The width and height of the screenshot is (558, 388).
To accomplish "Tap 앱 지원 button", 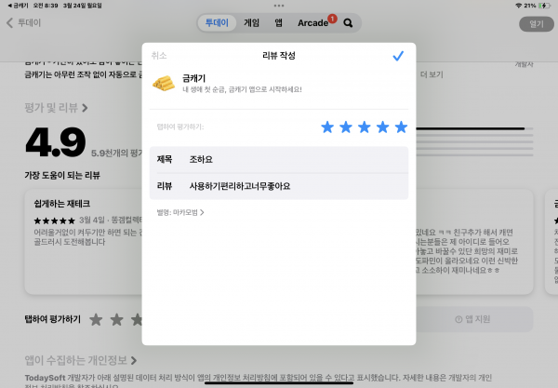I will pyautogui.click(x=474, y=319).
